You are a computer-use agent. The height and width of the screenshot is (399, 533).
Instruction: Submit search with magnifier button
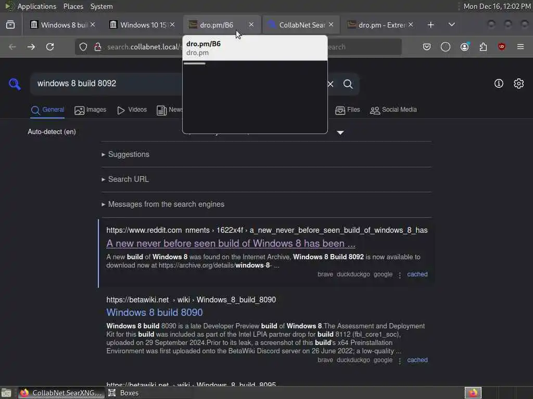(x=348, y=84)
